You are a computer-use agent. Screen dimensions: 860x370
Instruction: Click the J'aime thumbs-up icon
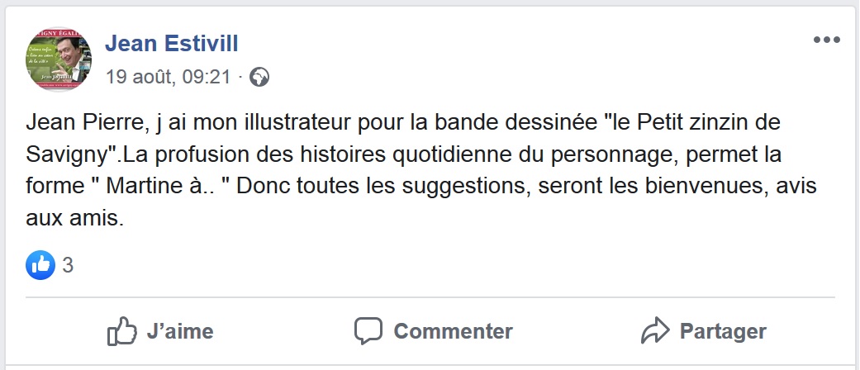tap(121, 332)
